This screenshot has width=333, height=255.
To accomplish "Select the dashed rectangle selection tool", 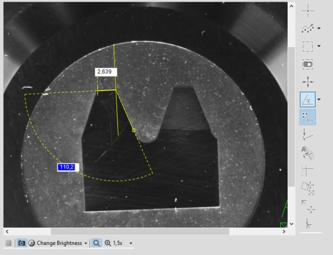I will [308, 46].
